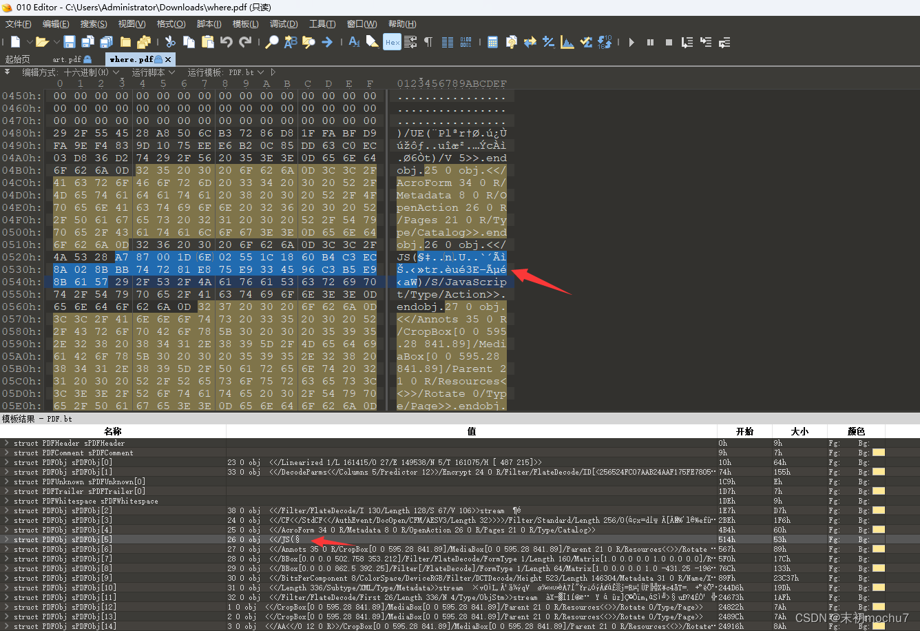Click the Step Out debug icon
The image size is (920, 631).
point(724,42)
